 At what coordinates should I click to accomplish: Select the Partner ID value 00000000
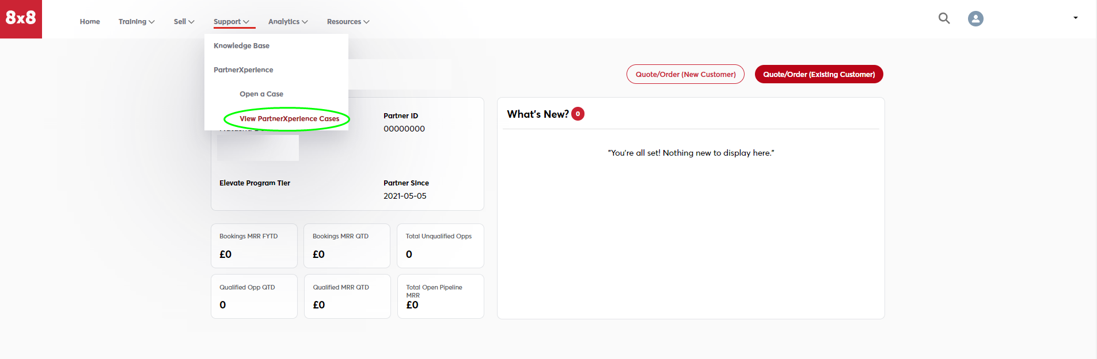pos(404,129)
